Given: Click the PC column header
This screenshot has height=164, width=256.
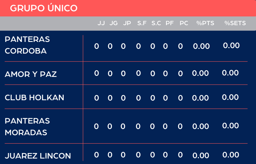Looking at the screenshot, I should coord(184,23).
